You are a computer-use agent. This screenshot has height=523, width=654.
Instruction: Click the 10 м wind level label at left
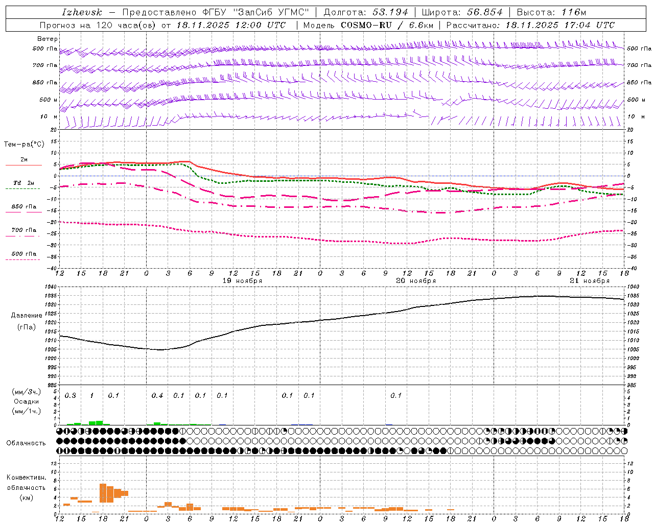point(49,116)
